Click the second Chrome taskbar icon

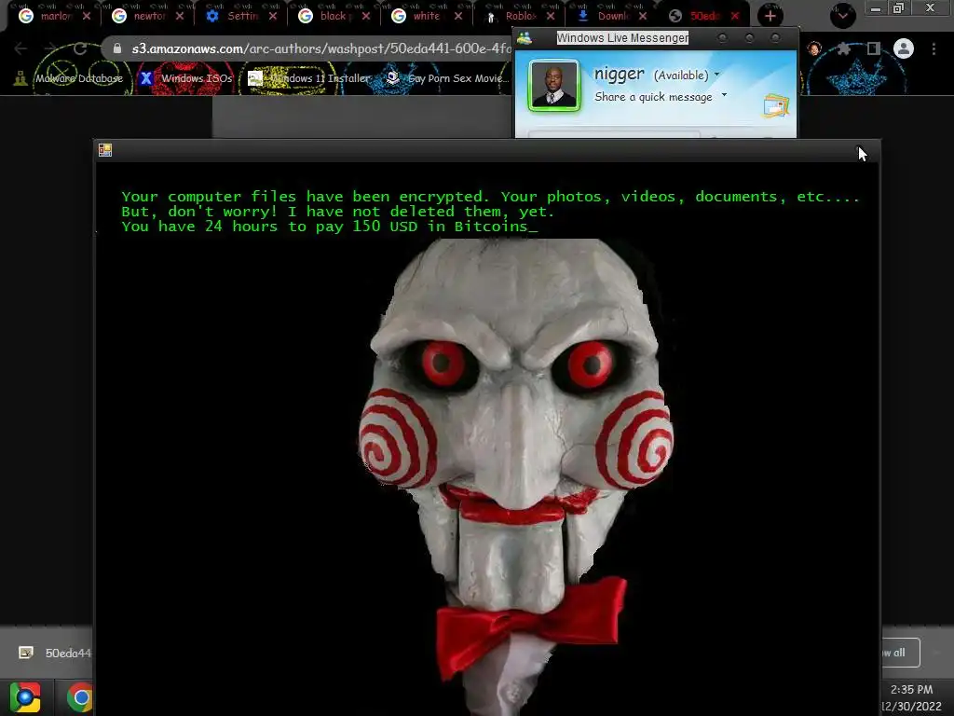click(x=80, y=697)
